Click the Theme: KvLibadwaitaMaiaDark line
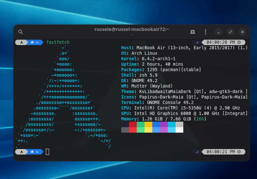257x179 pixels. 184,91
